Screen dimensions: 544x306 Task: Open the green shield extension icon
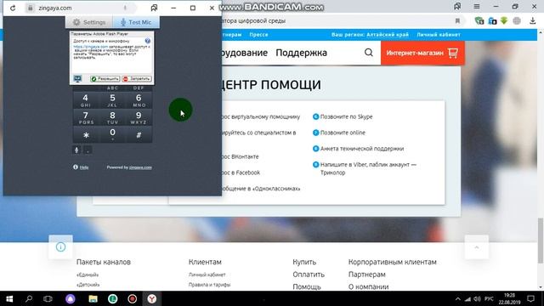[479, 20]
